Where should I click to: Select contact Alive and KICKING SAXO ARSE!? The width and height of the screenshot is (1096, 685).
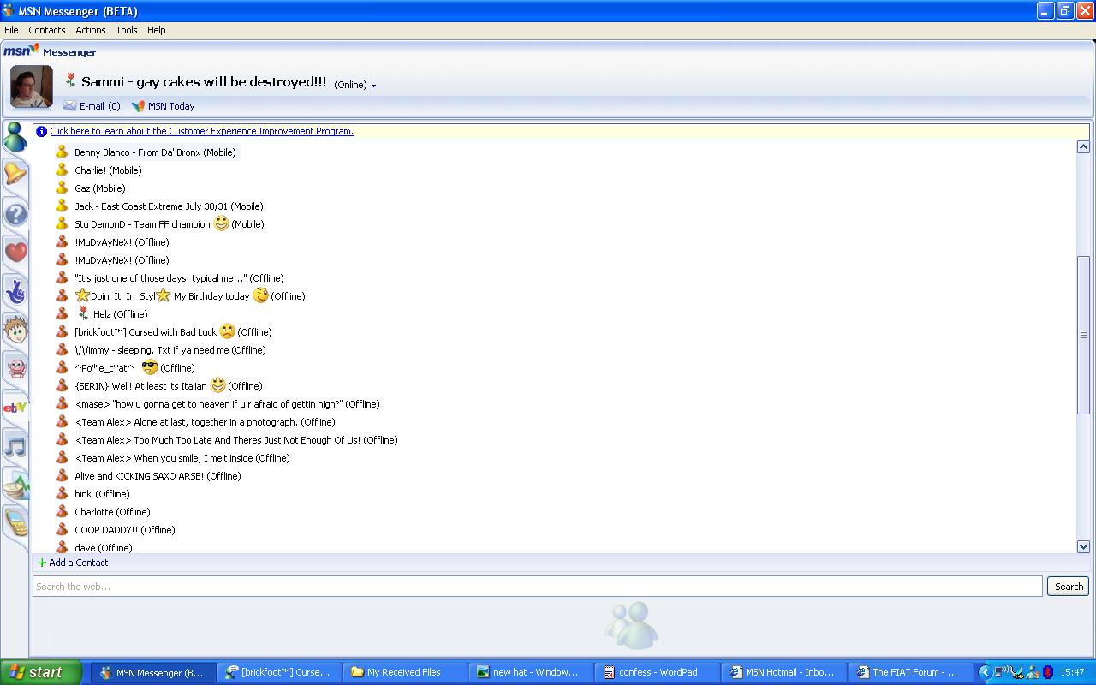158,476
